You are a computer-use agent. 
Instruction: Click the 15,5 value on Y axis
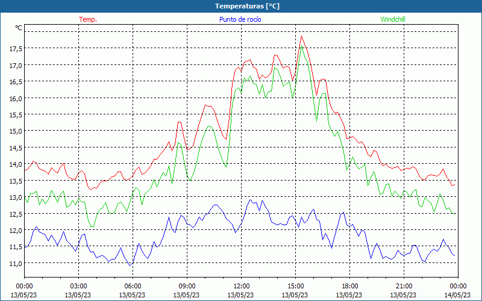(16, 115)
